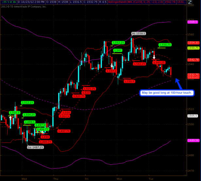This screenshot has height=181, width=201.
Task: Click the Hi: 1558.5 price bubble
Action: pyautogui.click(x=138, y=33)
